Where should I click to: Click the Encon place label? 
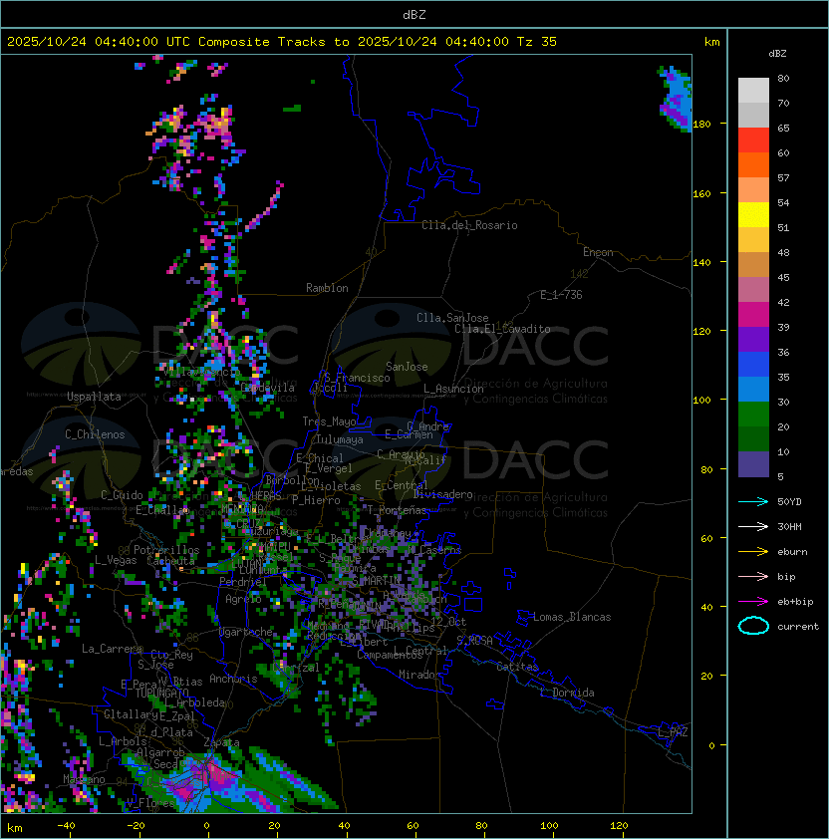click(598, 252)
